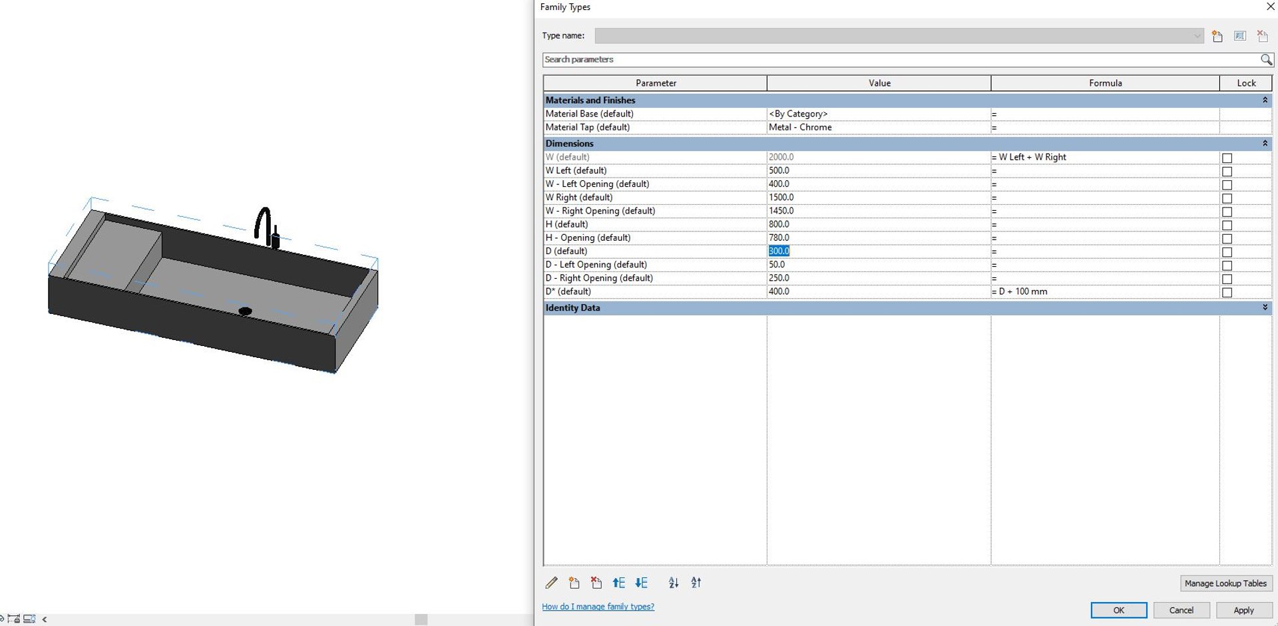The image size is (1278, 626).
Task: Click the Parameter column header
Action: pos(656,83)
